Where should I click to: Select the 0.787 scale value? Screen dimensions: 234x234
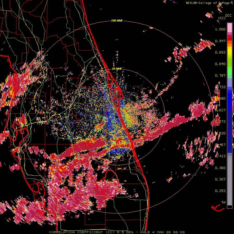point(220,75)
